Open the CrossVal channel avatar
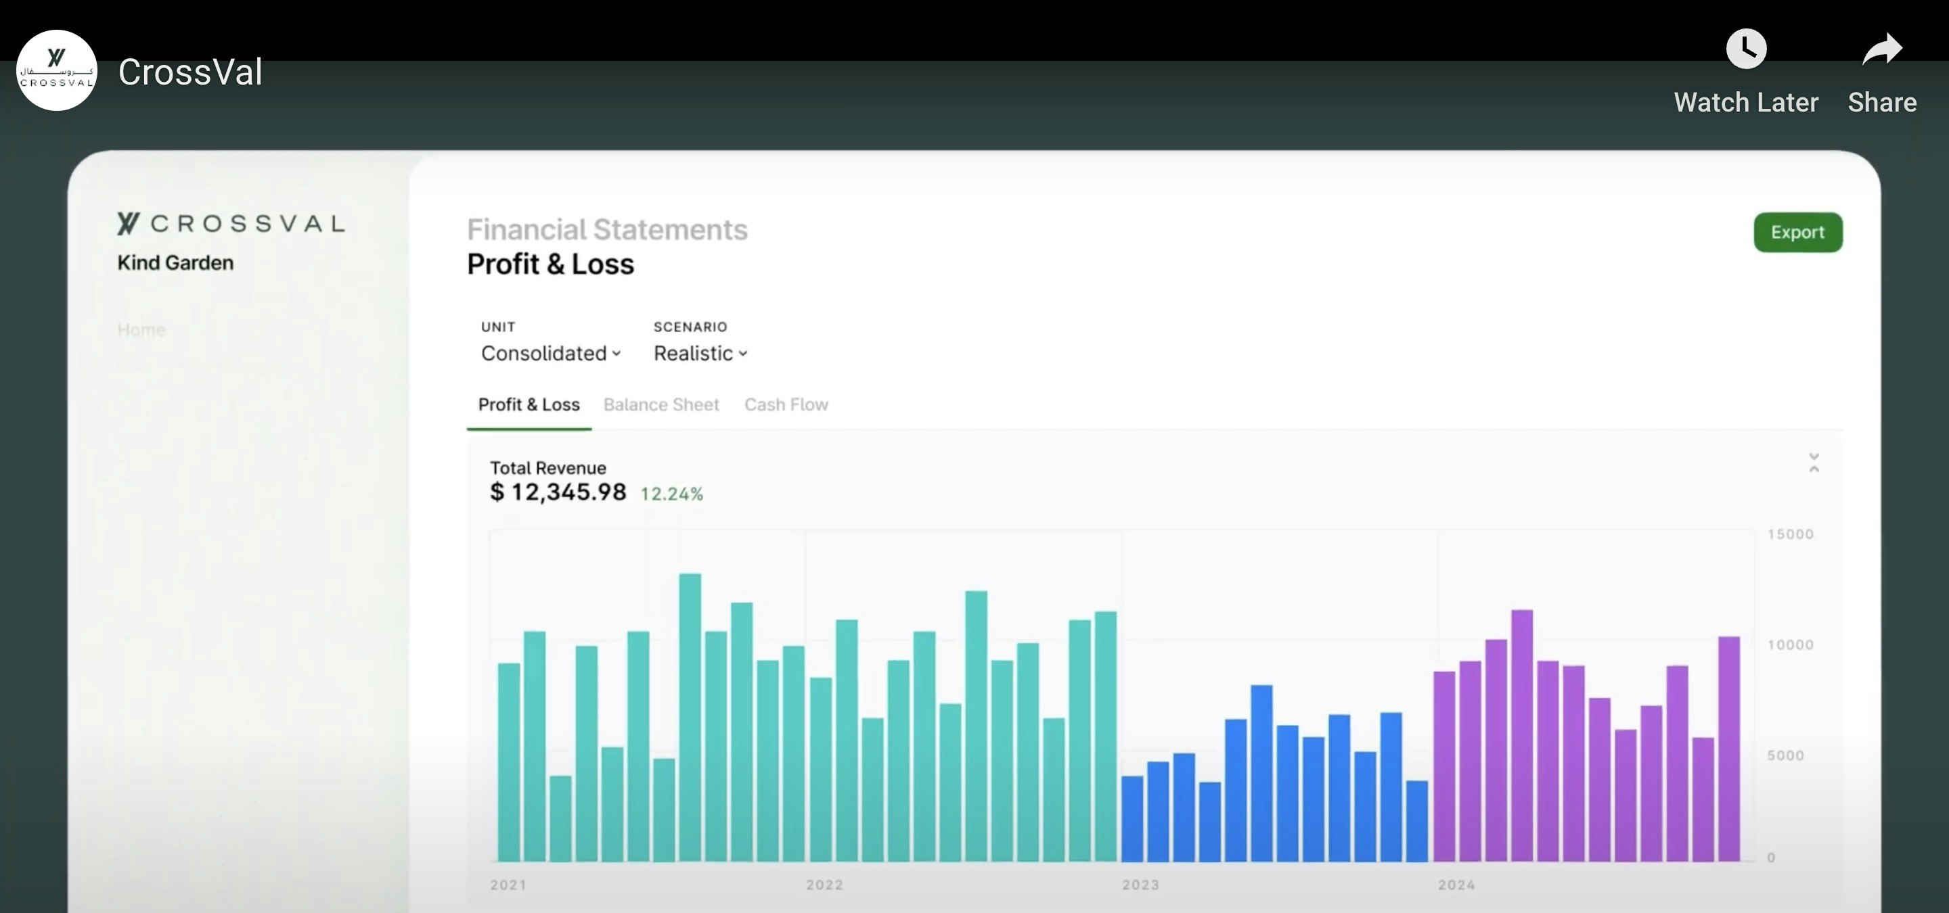This screenshot has width=1949, height=913. point(57,70)
